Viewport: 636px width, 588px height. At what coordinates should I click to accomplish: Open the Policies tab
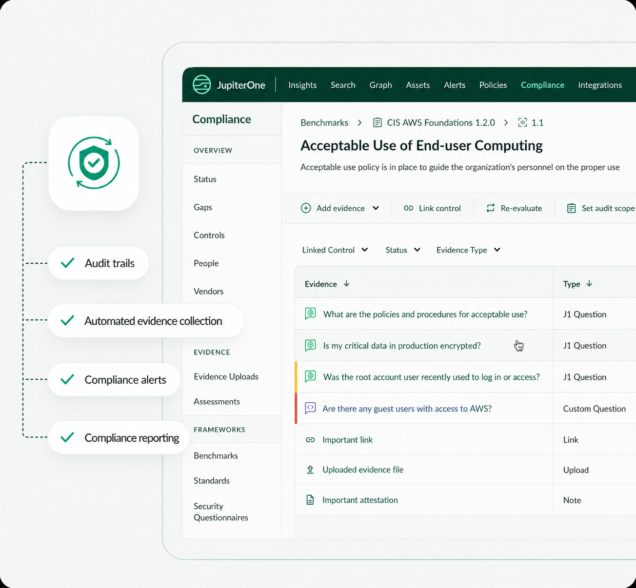coord(493,85)
